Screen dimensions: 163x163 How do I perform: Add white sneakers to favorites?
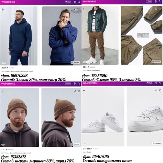pos(160,90)
